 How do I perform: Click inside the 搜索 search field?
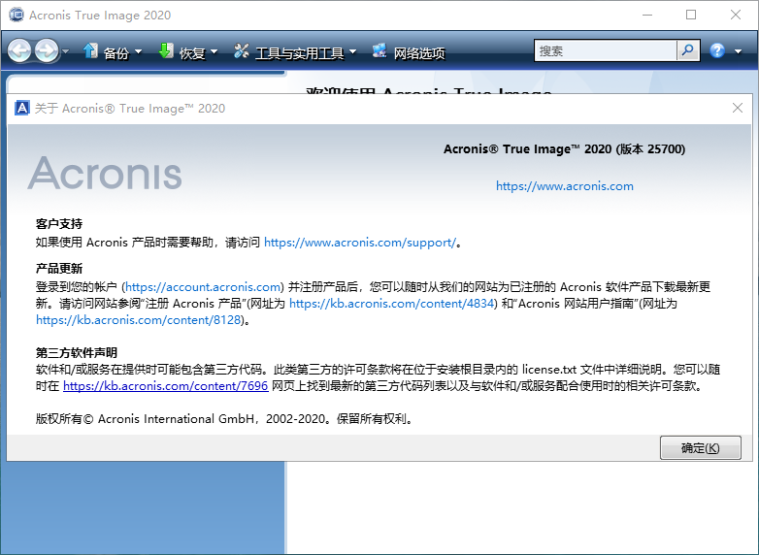605,51
